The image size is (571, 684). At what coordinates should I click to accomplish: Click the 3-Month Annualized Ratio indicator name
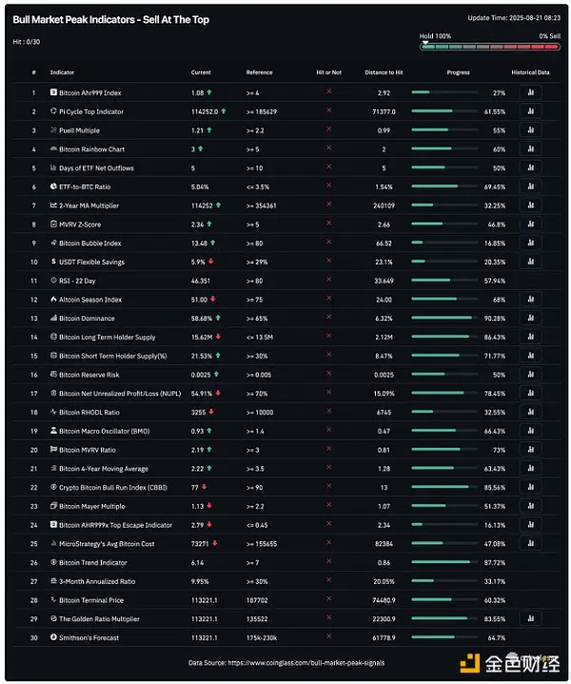(x=97, y=581)
